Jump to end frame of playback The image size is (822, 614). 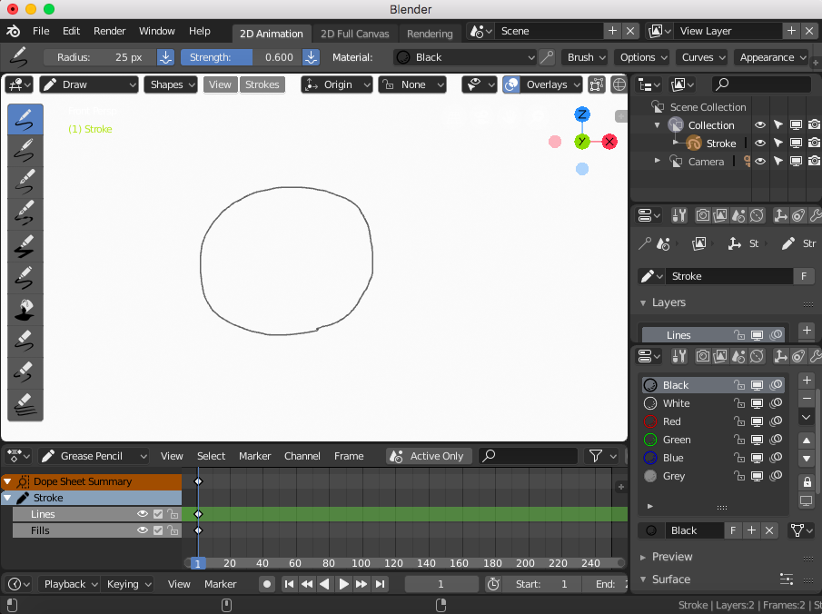coord(381,584)
